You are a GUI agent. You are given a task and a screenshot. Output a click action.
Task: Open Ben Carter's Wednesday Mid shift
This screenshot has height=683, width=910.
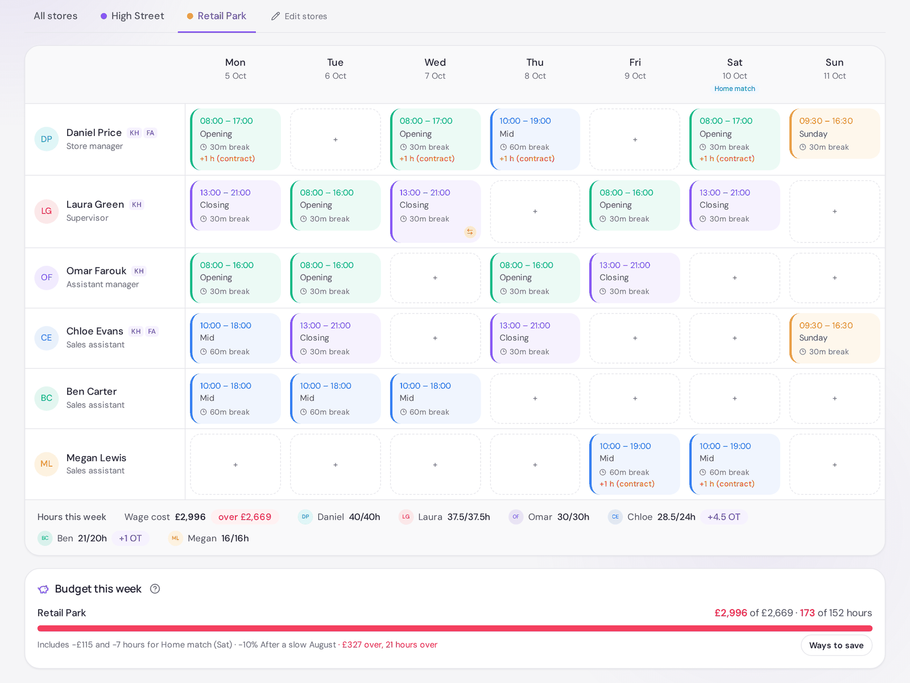435,398
